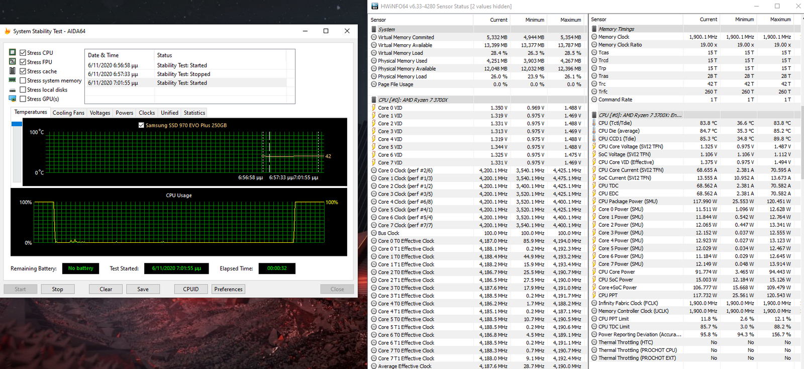Click the System group icon in HWiNFO
Image resolution: width=804 pixels, height=369 pixels.
click(374, 29)
